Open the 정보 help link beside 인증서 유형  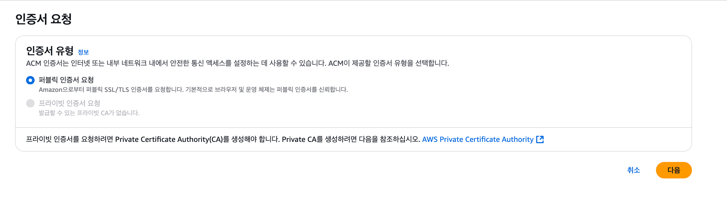click(84, 52)
